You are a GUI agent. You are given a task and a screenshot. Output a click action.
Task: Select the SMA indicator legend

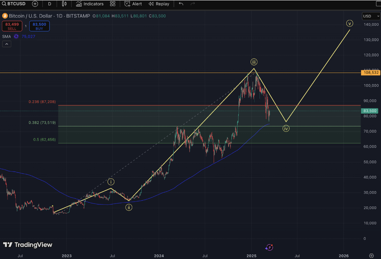click(x=7, y=37)
